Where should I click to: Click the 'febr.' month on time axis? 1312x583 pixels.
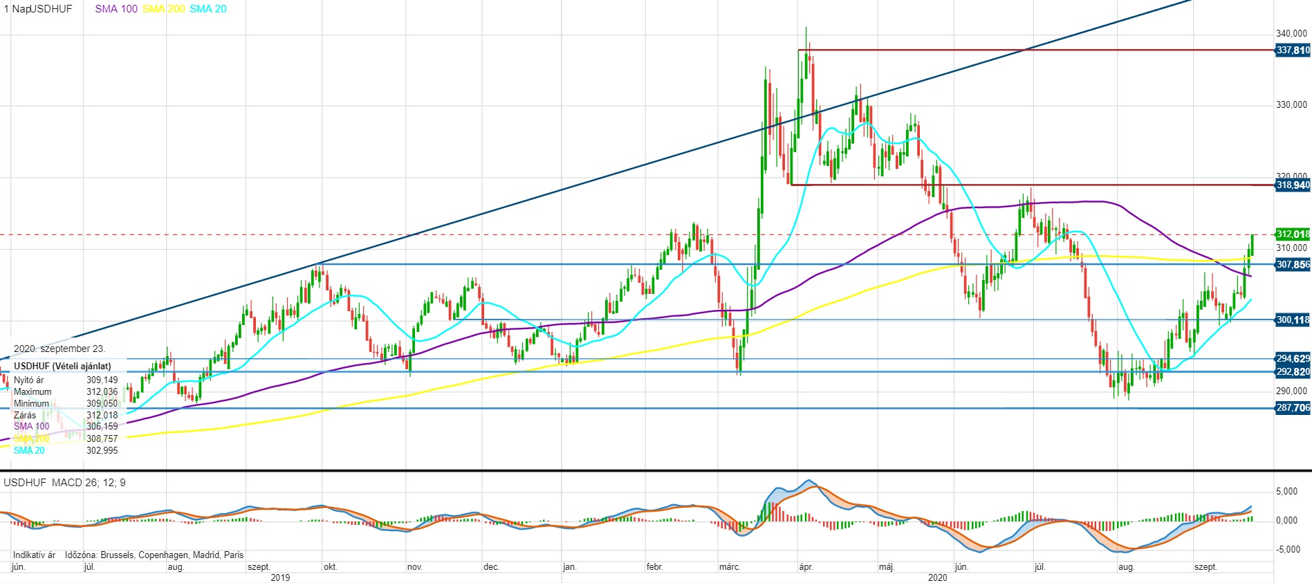[x=655, y=567]
